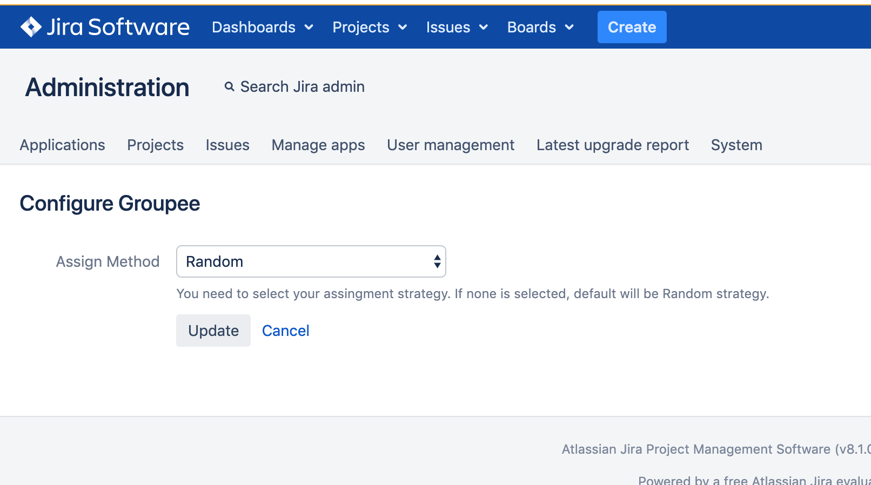Click the Update button
Screen dimensions: 871x485
click(x=213, y=331)
